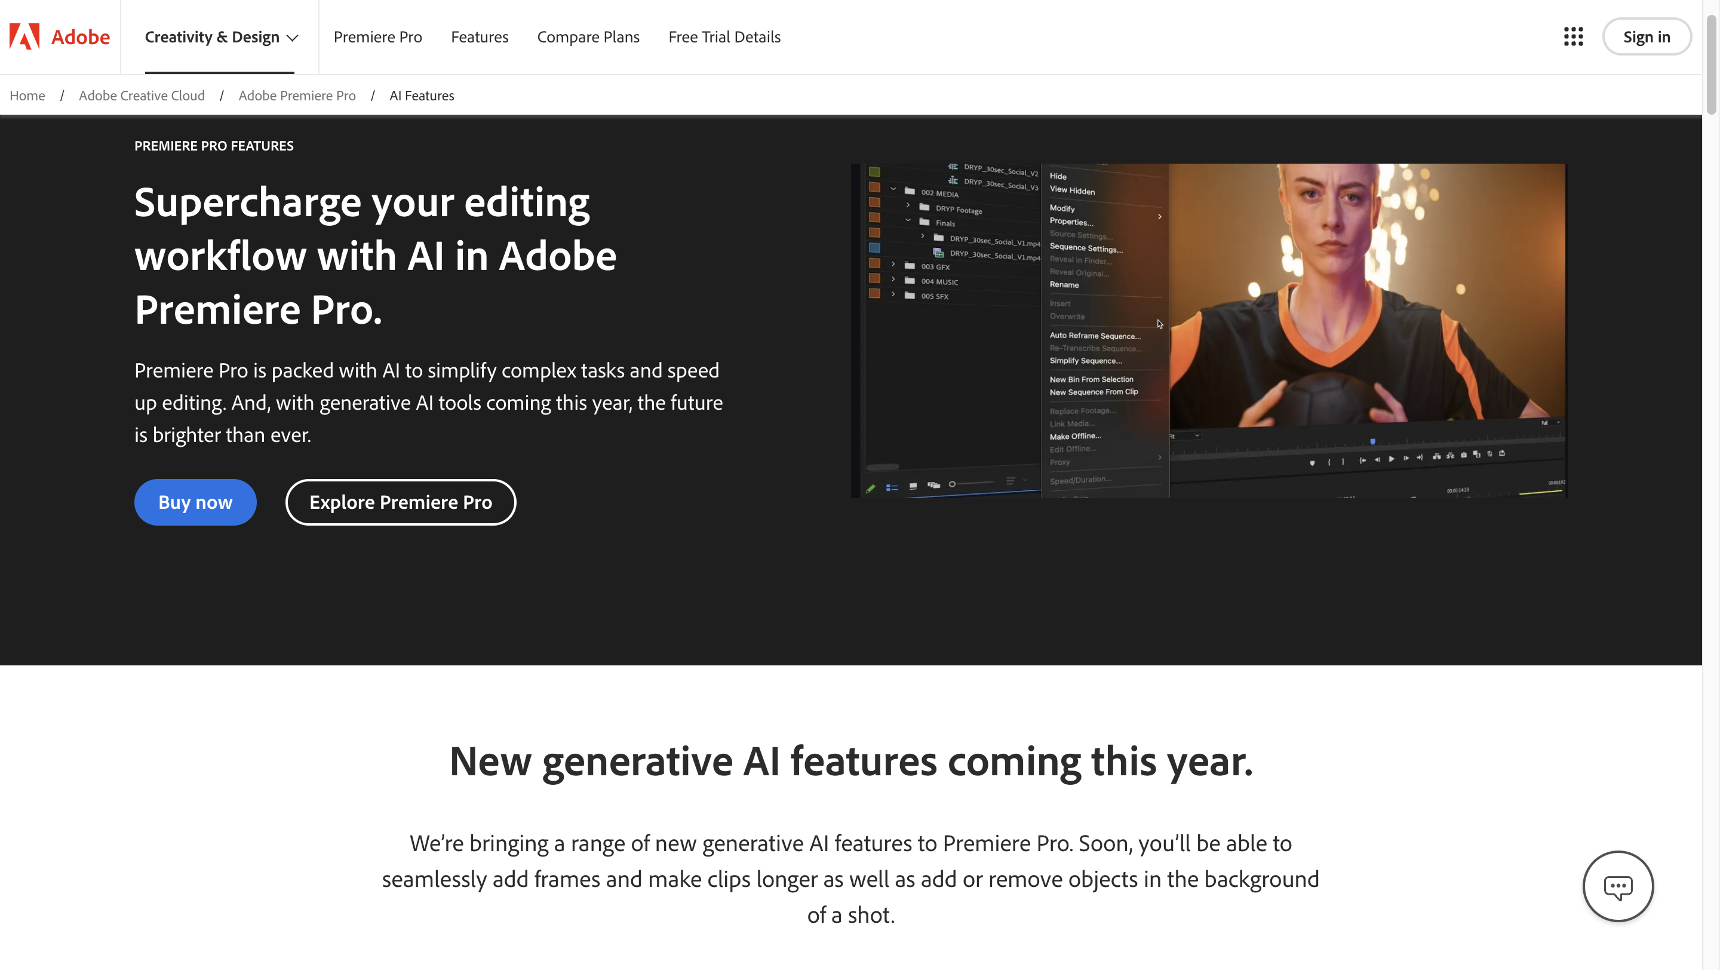Screen dimensions: 1720x970
Task: Open the app launcher grid icon
Action: click(1573, 36)
